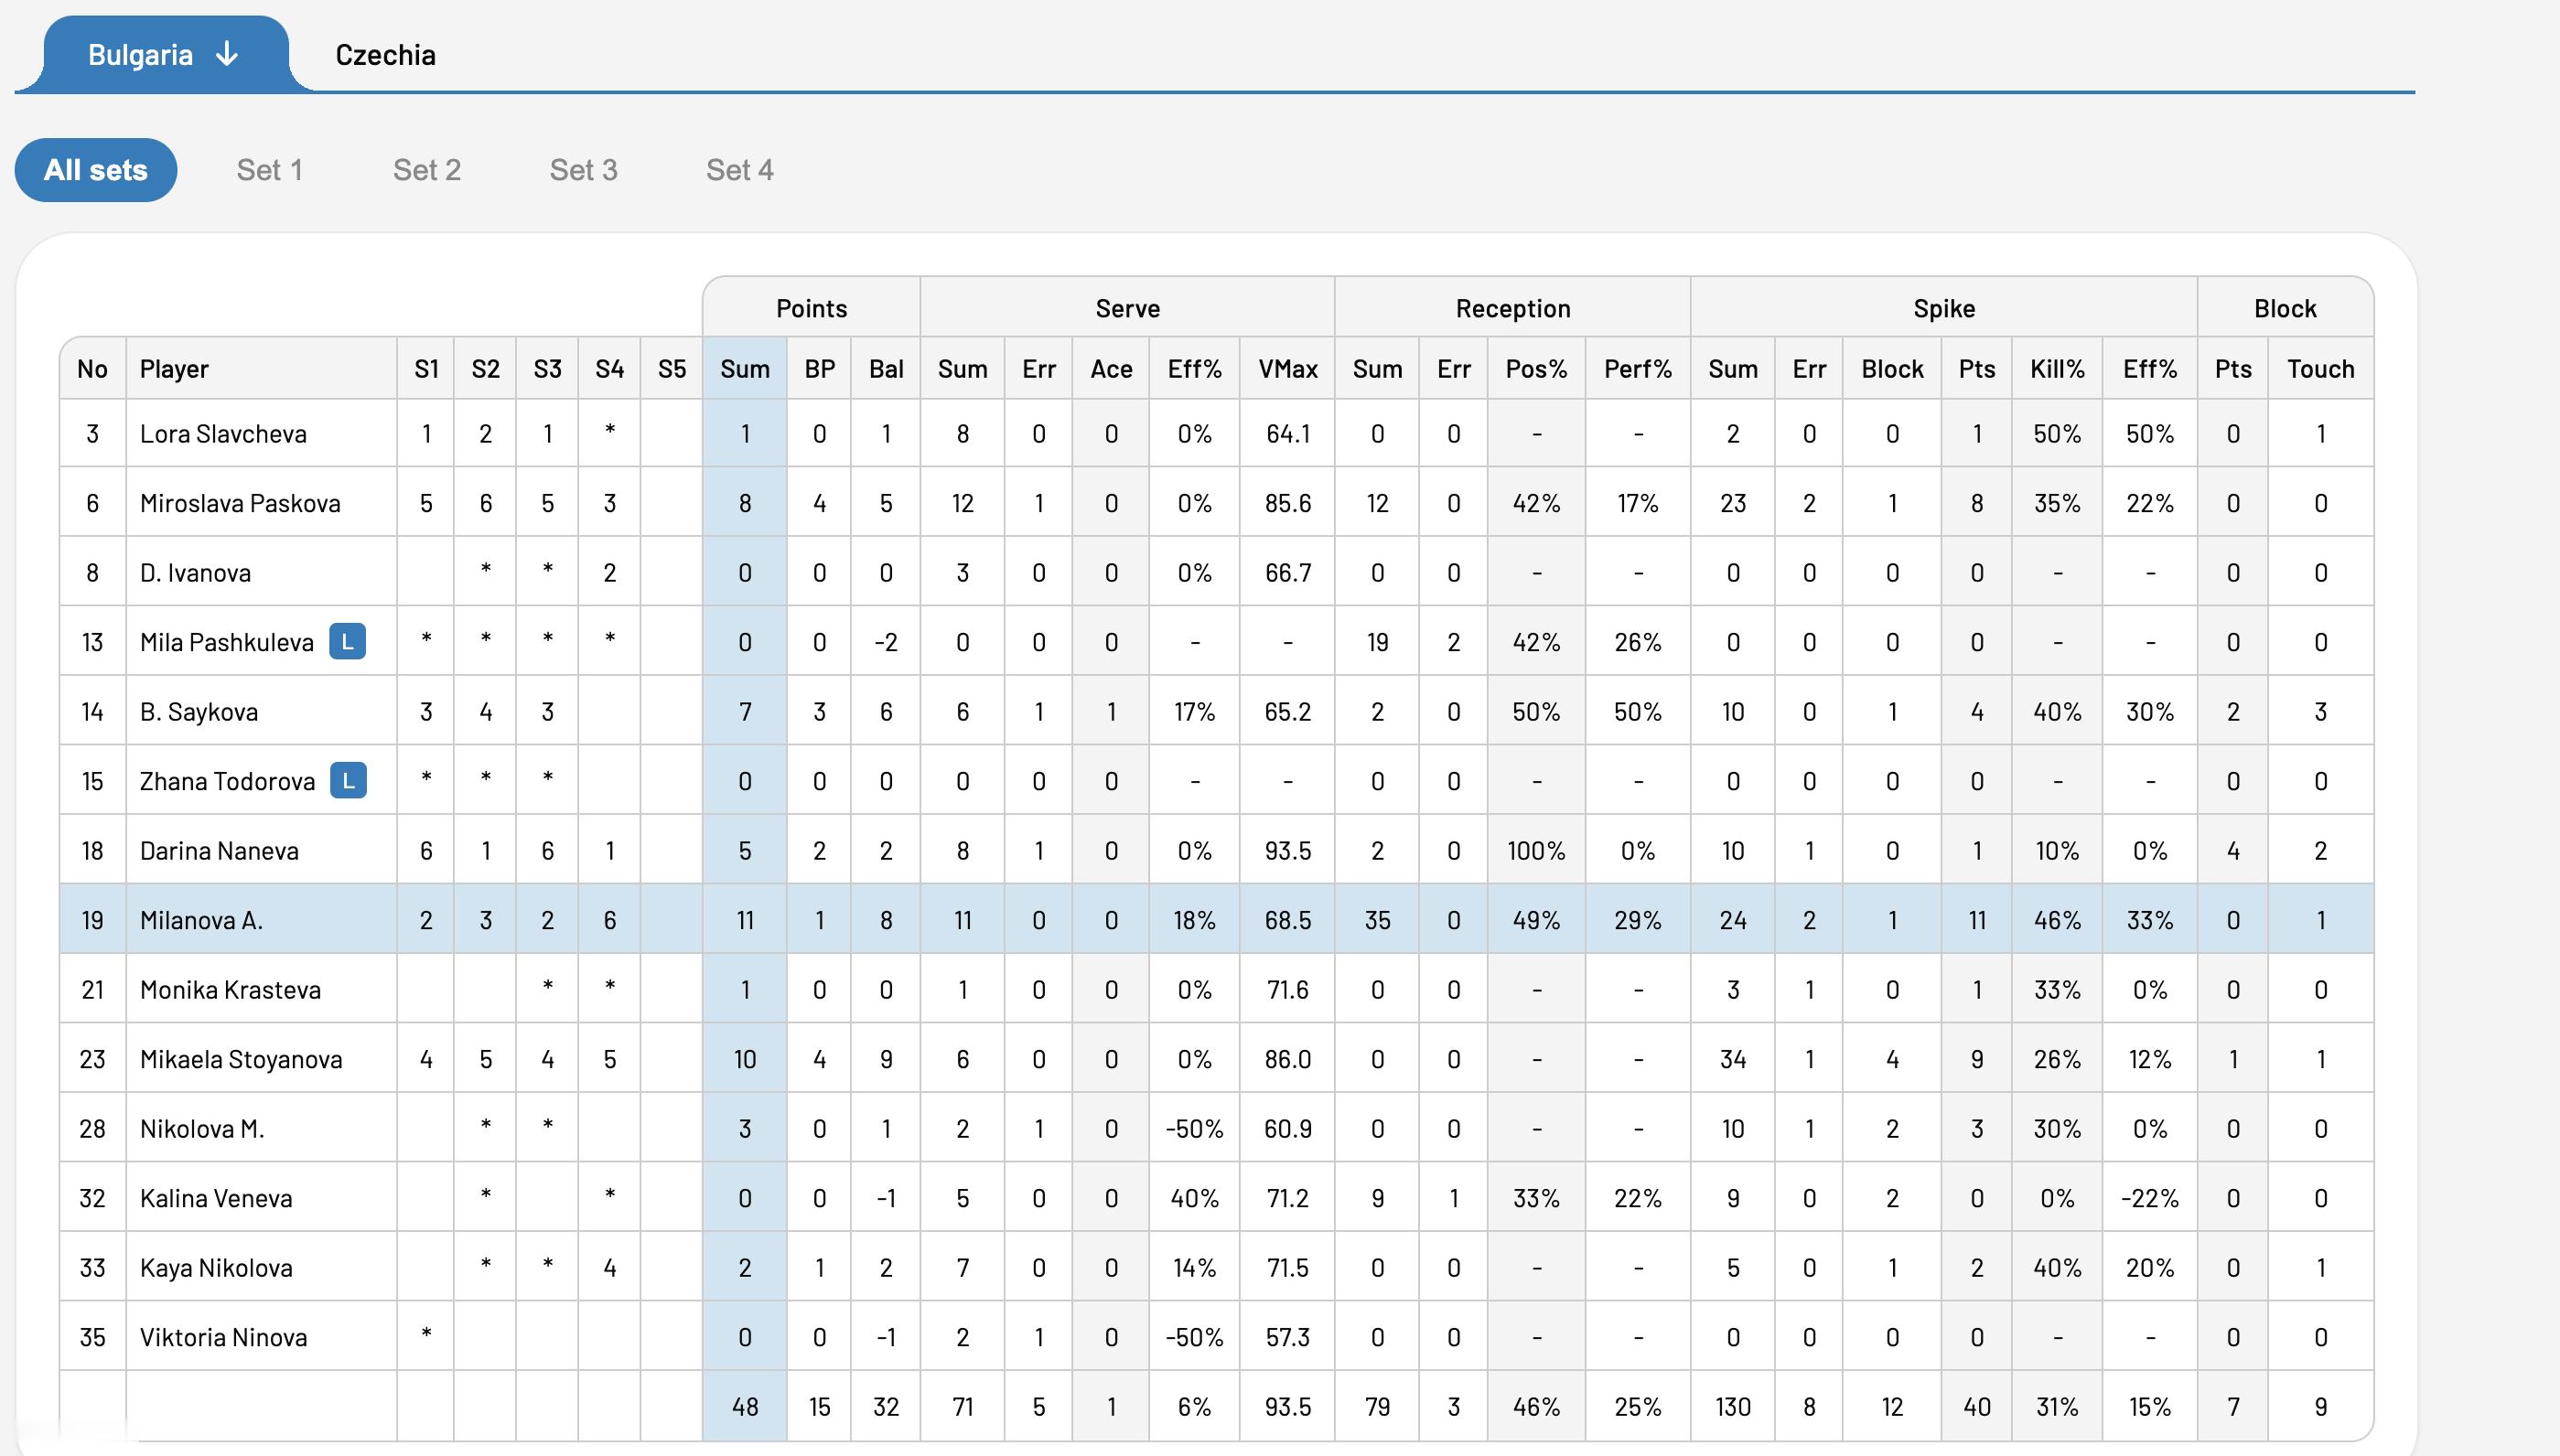This screenshot has height=1456, width=2560.
Task: Click the 17% serve Eff for B. Saykova
Action: pyautogui.click(x=1195, y=712)
